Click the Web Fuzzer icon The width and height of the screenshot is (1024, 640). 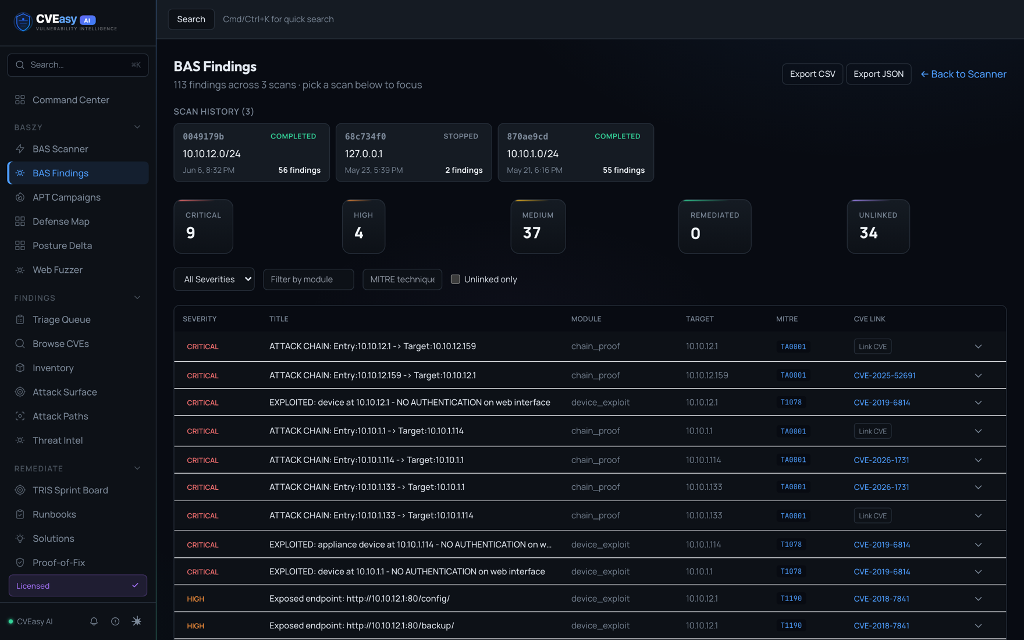(20, 270)
